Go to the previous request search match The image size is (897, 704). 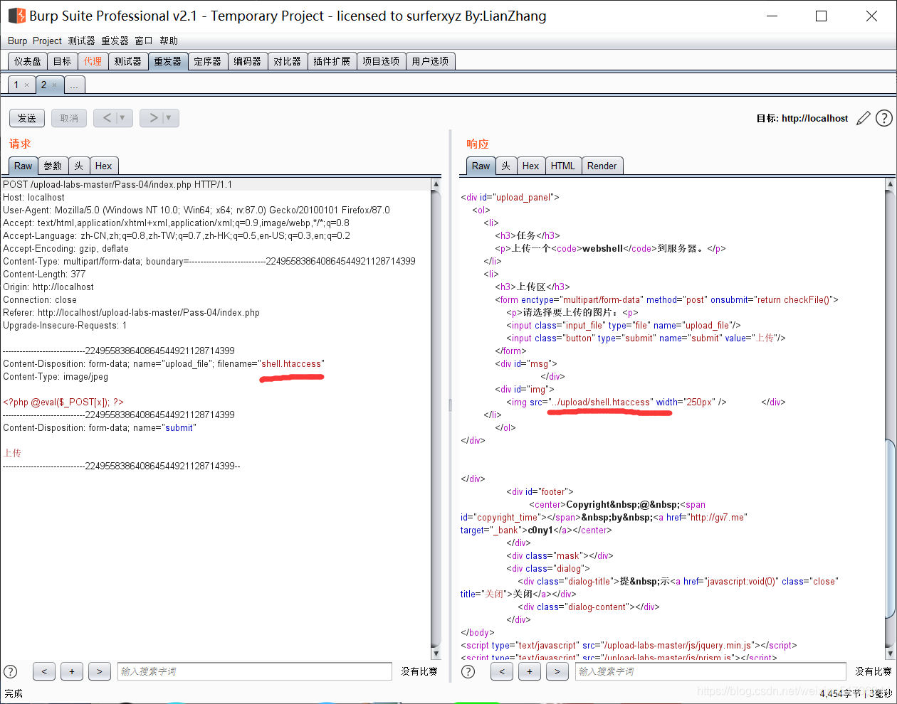(44, 671)
